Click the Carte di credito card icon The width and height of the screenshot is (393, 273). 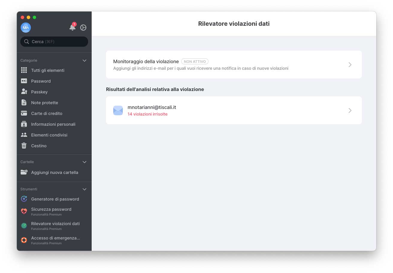pos(24,113)
